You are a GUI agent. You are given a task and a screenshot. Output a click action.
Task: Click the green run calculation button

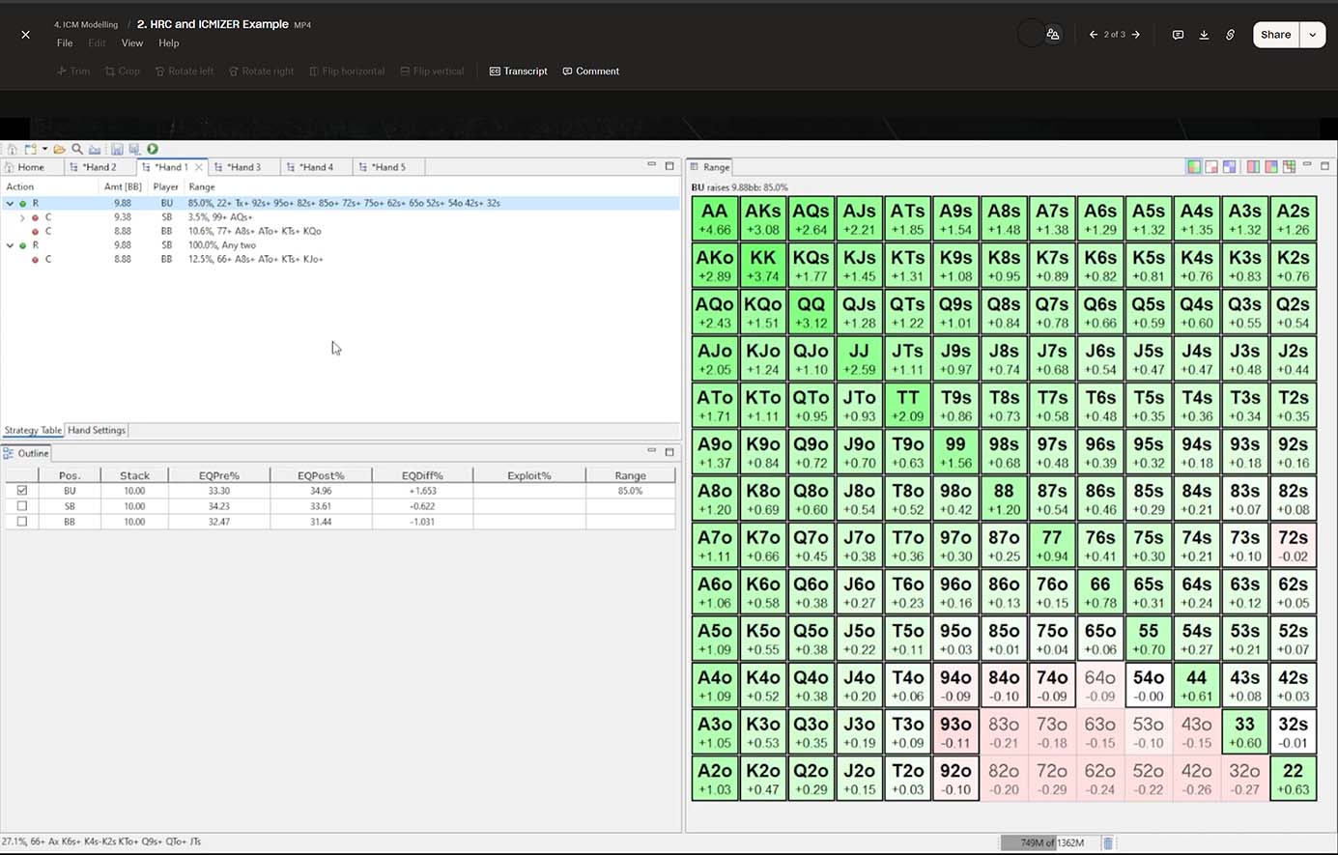point(153,149)
